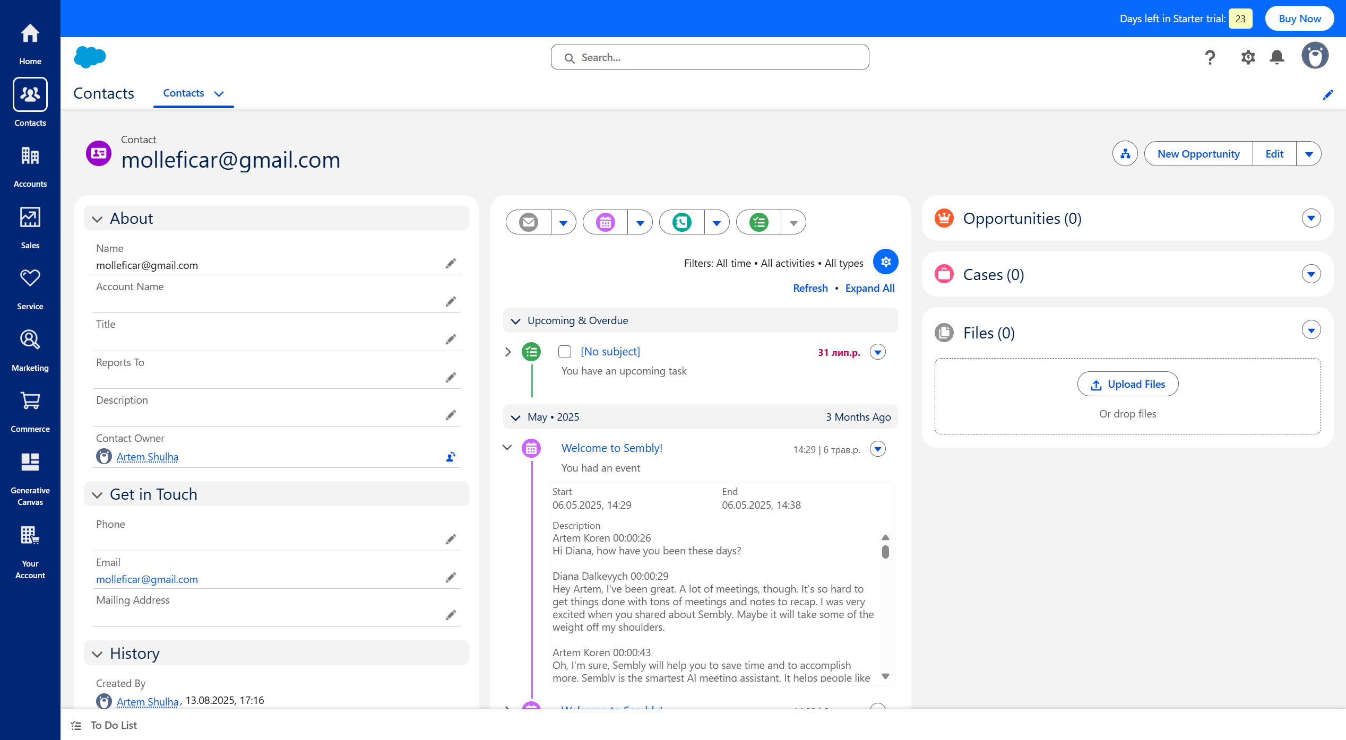This screenshot has height=740, width=1346.
Task: Open the notifications bell
Action: [x=1276, y=57]
